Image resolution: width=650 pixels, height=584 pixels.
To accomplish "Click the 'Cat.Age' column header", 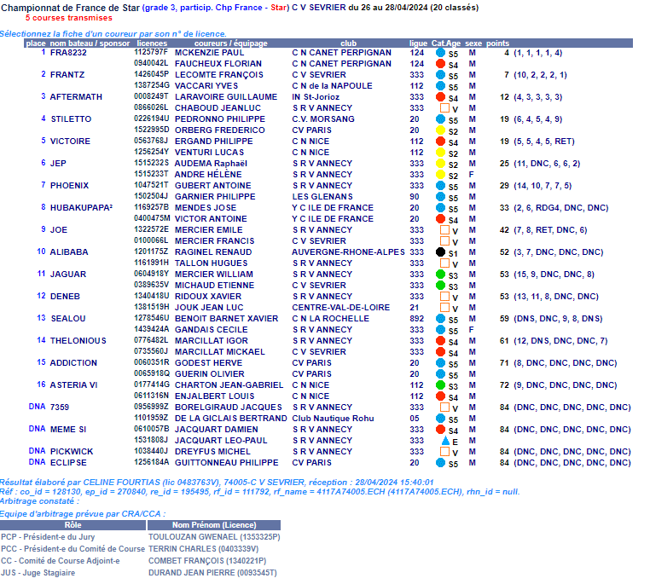I will 446,43.
